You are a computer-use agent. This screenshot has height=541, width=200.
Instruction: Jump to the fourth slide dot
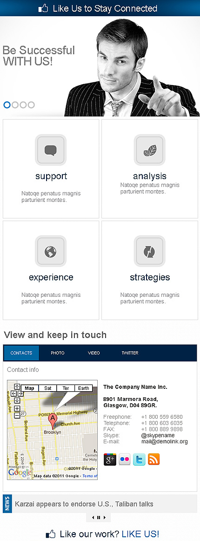point(31,105)
